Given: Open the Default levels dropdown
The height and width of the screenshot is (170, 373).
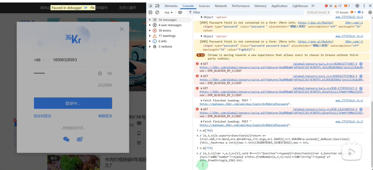Looking at the screenshot, I should click(x=318, y=12).
